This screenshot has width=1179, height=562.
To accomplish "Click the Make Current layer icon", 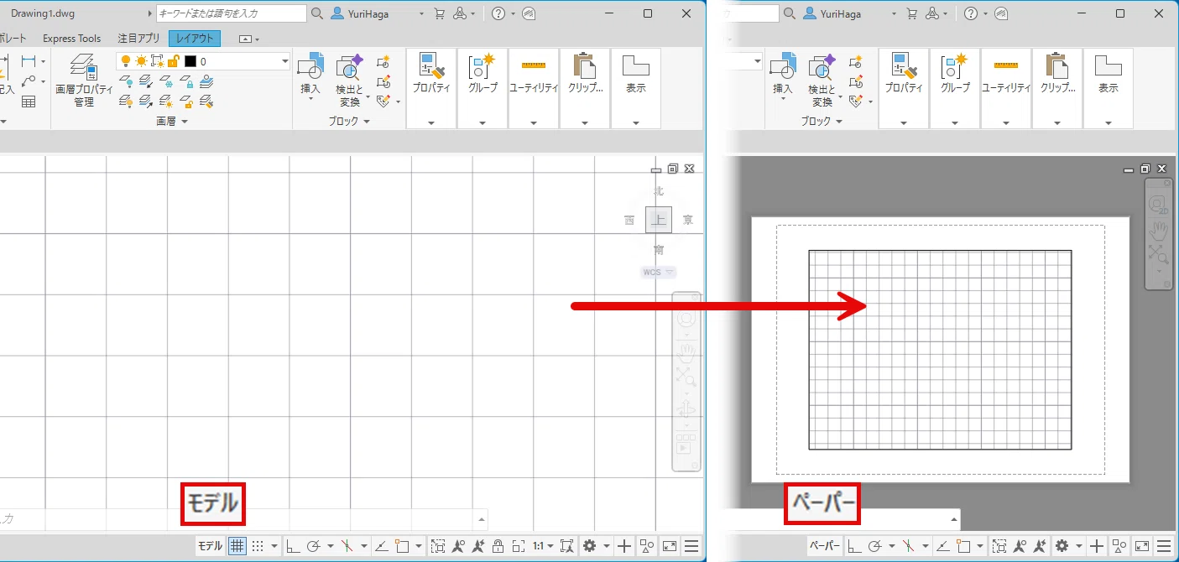I will 206,82.
